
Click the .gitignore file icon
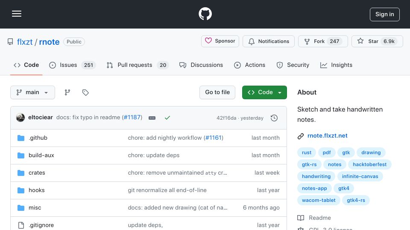21,225
